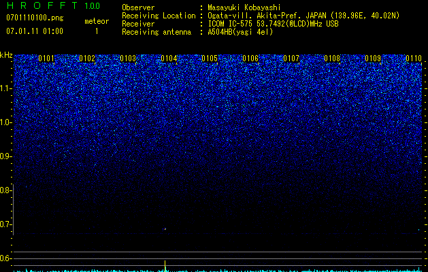The width and height of the screenshot is (428, 272).
Task: Click the A504HB(yagi 4el) antenna text
Action: [240, 32]
